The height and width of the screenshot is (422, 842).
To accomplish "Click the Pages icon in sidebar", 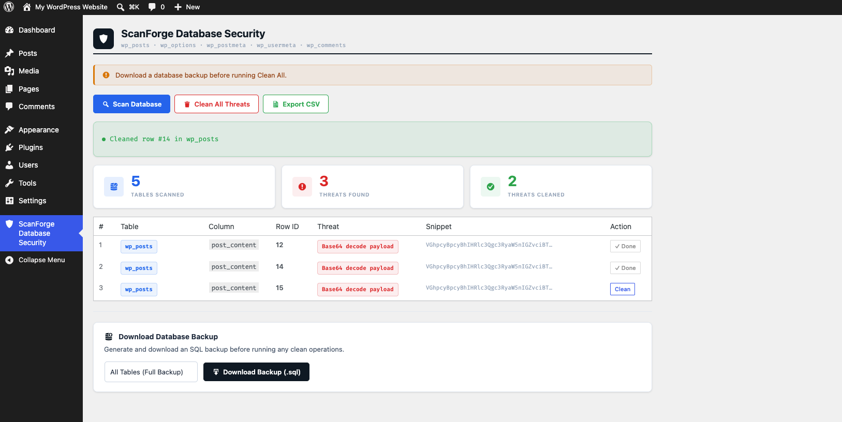I will click(x=9, y=89).
